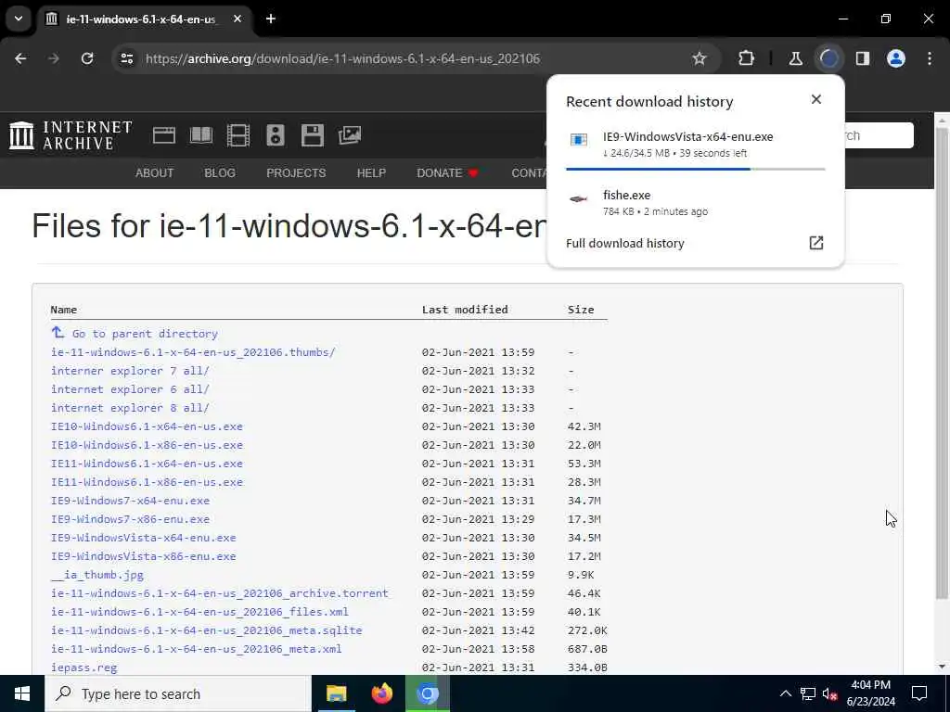Open the HELP menu item

coord(371,173)
